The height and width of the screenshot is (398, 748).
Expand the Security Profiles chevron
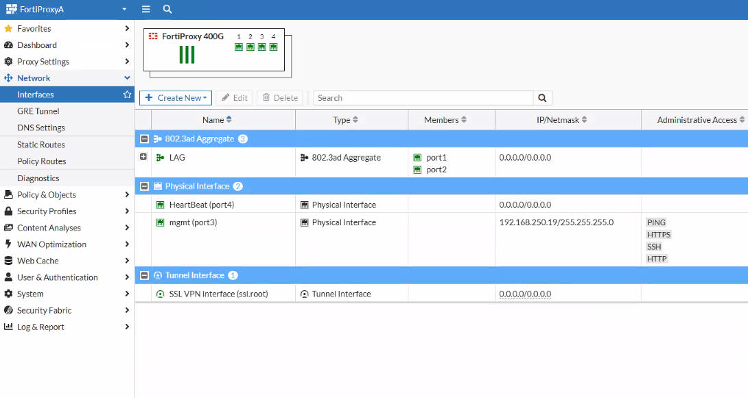[x=127, y=211]
